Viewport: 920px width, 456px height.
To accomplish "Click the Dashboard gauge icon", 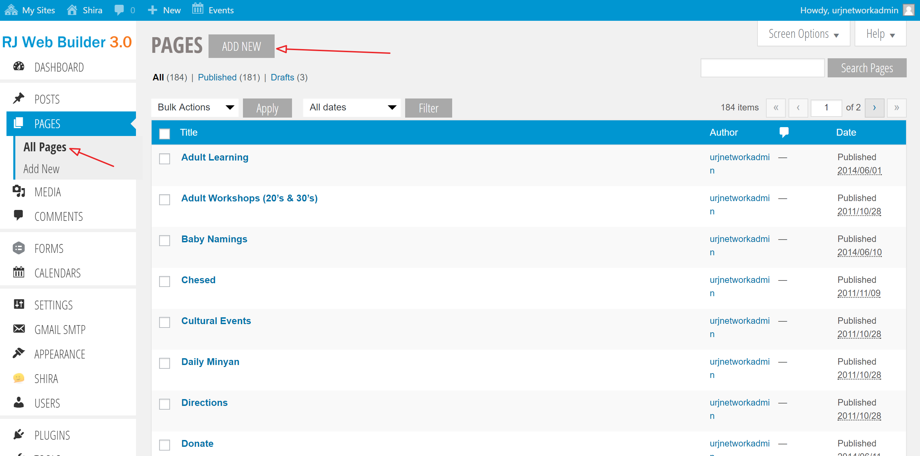I will 19,66.
